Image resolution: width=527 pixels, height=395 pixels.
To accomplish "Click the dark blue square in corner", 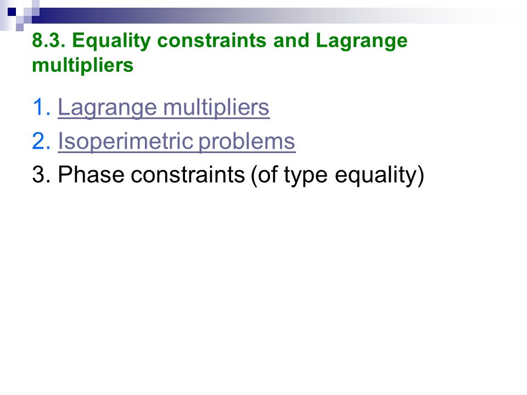I will pyautogui.click(x=12, y=12).
